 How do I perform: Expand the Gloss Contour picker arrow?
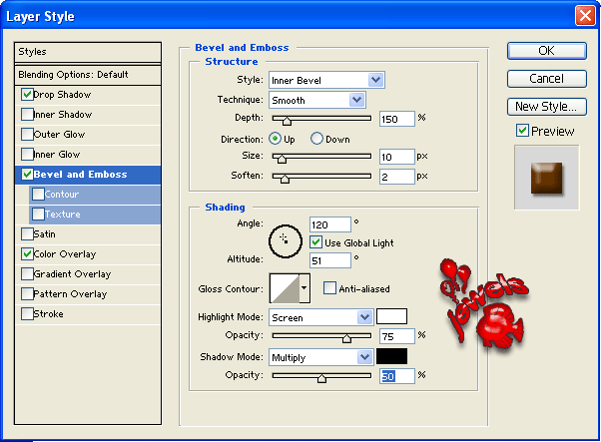(x=304, y=289)
